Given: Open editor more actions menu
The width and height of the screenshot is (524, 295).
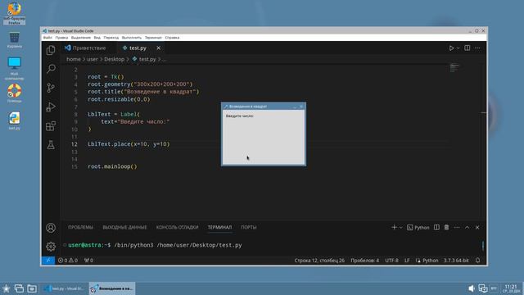Looking at the screenshot, I should tap(477, 48).
